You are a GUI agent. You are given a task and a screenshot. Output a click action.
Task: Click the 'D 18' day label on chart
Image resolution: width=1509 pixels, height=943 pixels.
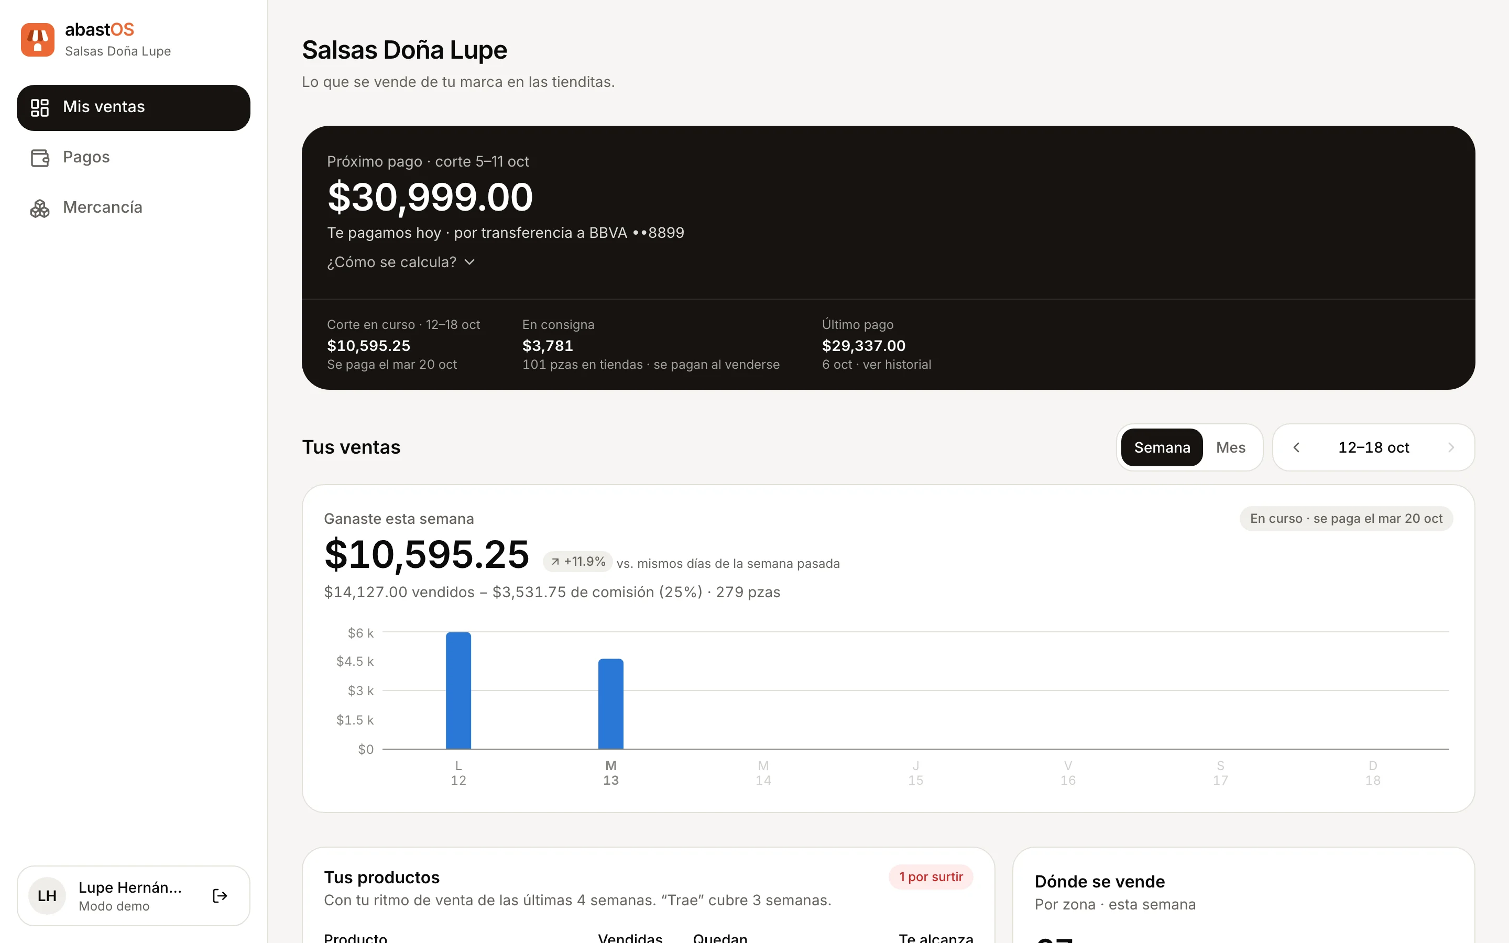[1372, 773]
